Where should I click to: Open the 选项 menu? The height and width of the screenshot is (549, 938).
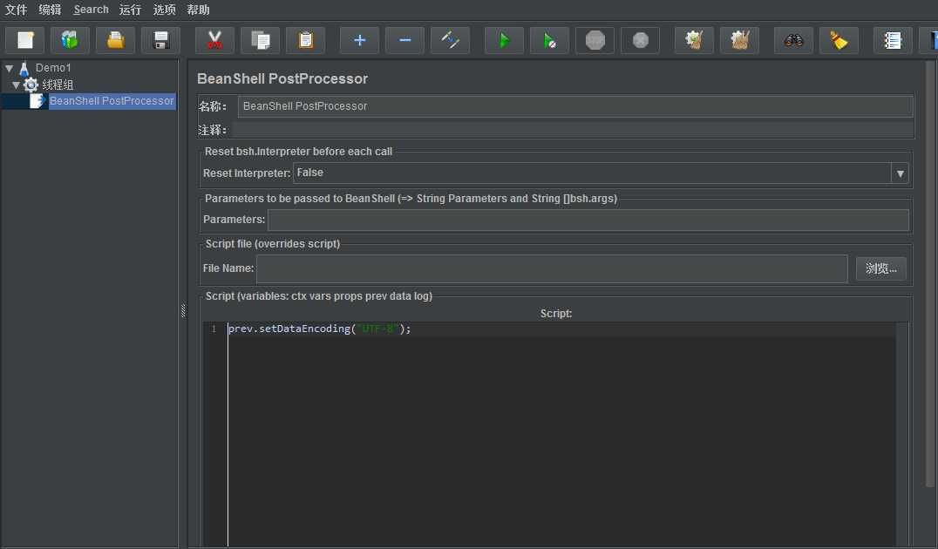pyautogui.click(x=165, y=10)
